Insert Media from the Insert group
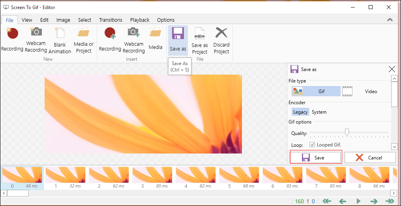 pyautogui.click(x=156, y=38)
